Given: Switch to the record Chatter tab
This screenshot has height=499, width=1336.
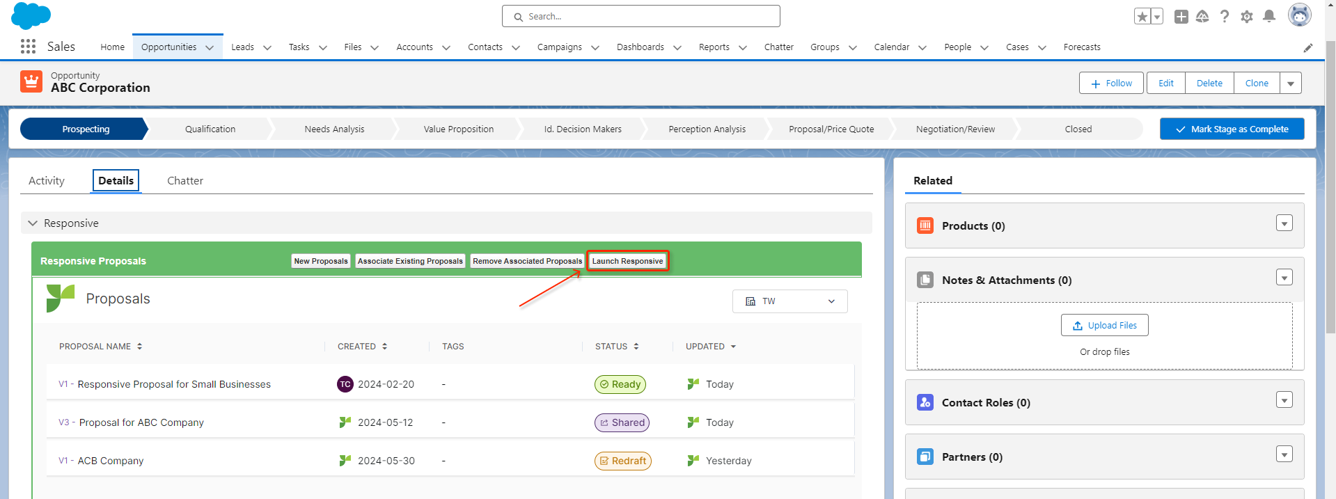Looking at the screenshot, I should click(x=185, y=180).
